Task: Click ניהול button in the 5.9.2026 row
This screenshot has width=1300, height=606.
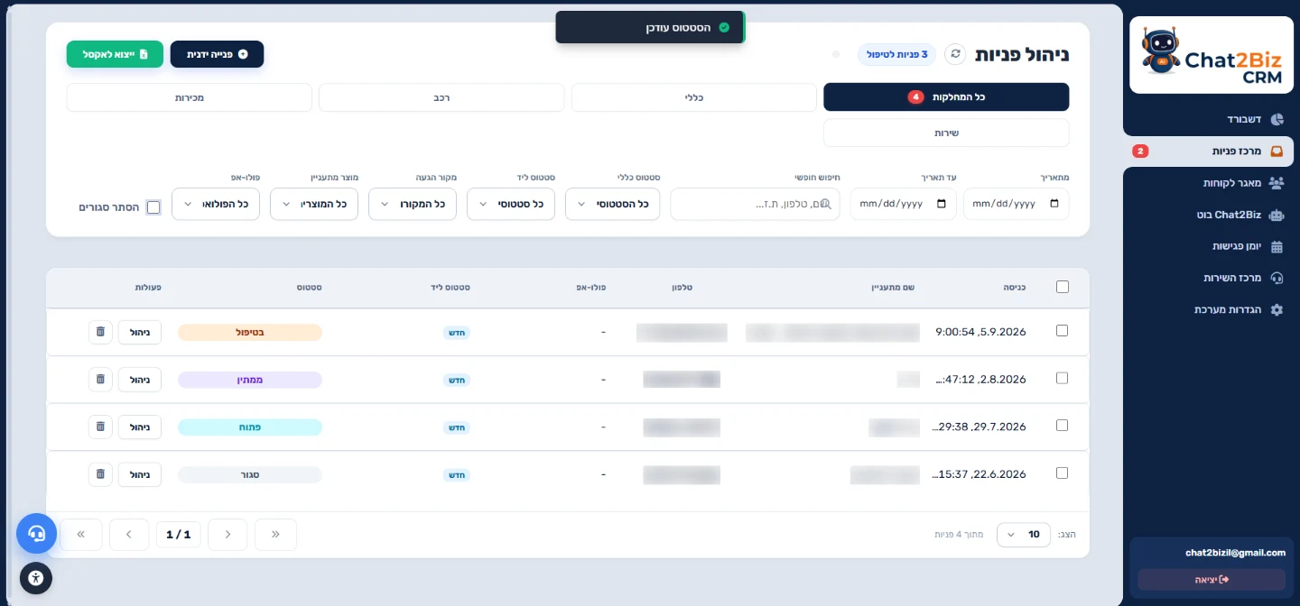Action: pyautogui.click(x=140, y=332)
